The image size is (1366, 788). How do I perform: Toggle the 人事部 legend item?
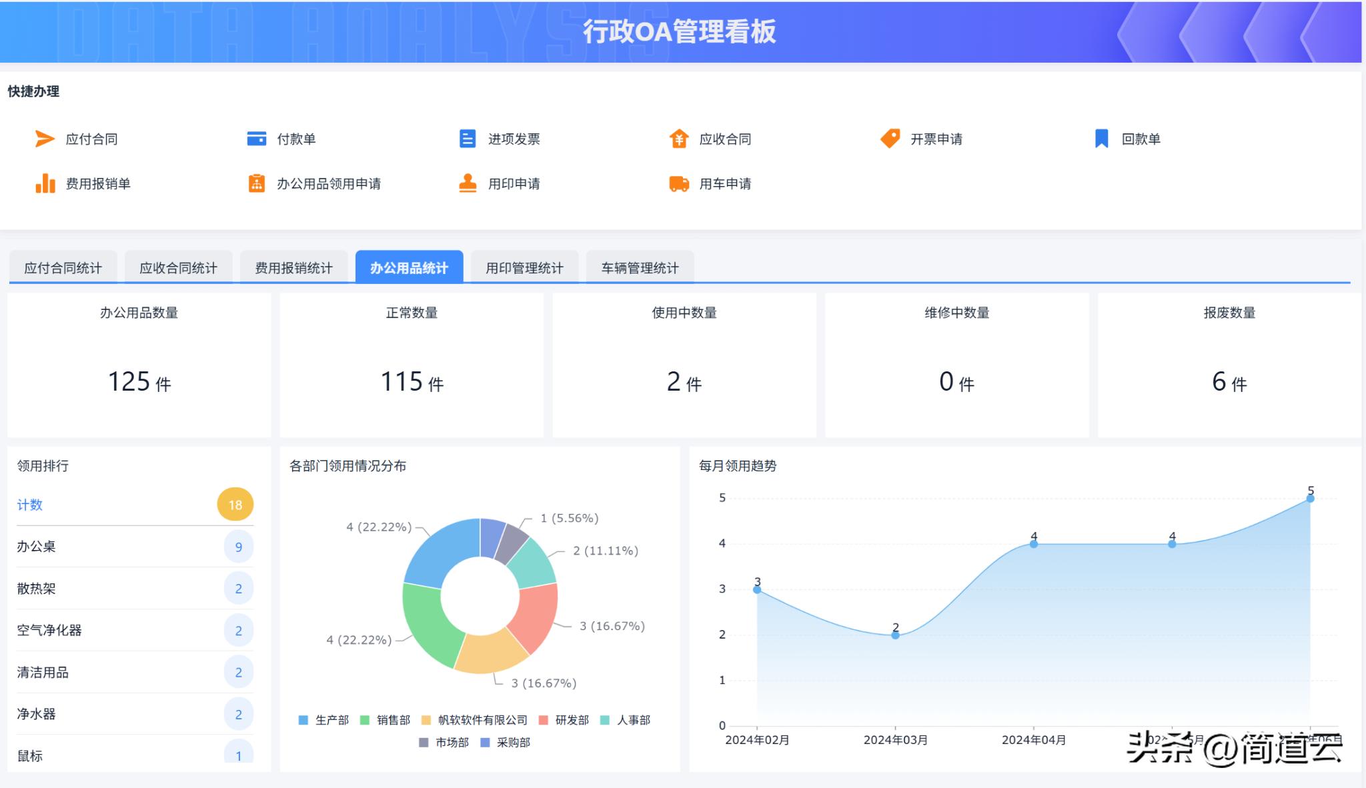626,720
